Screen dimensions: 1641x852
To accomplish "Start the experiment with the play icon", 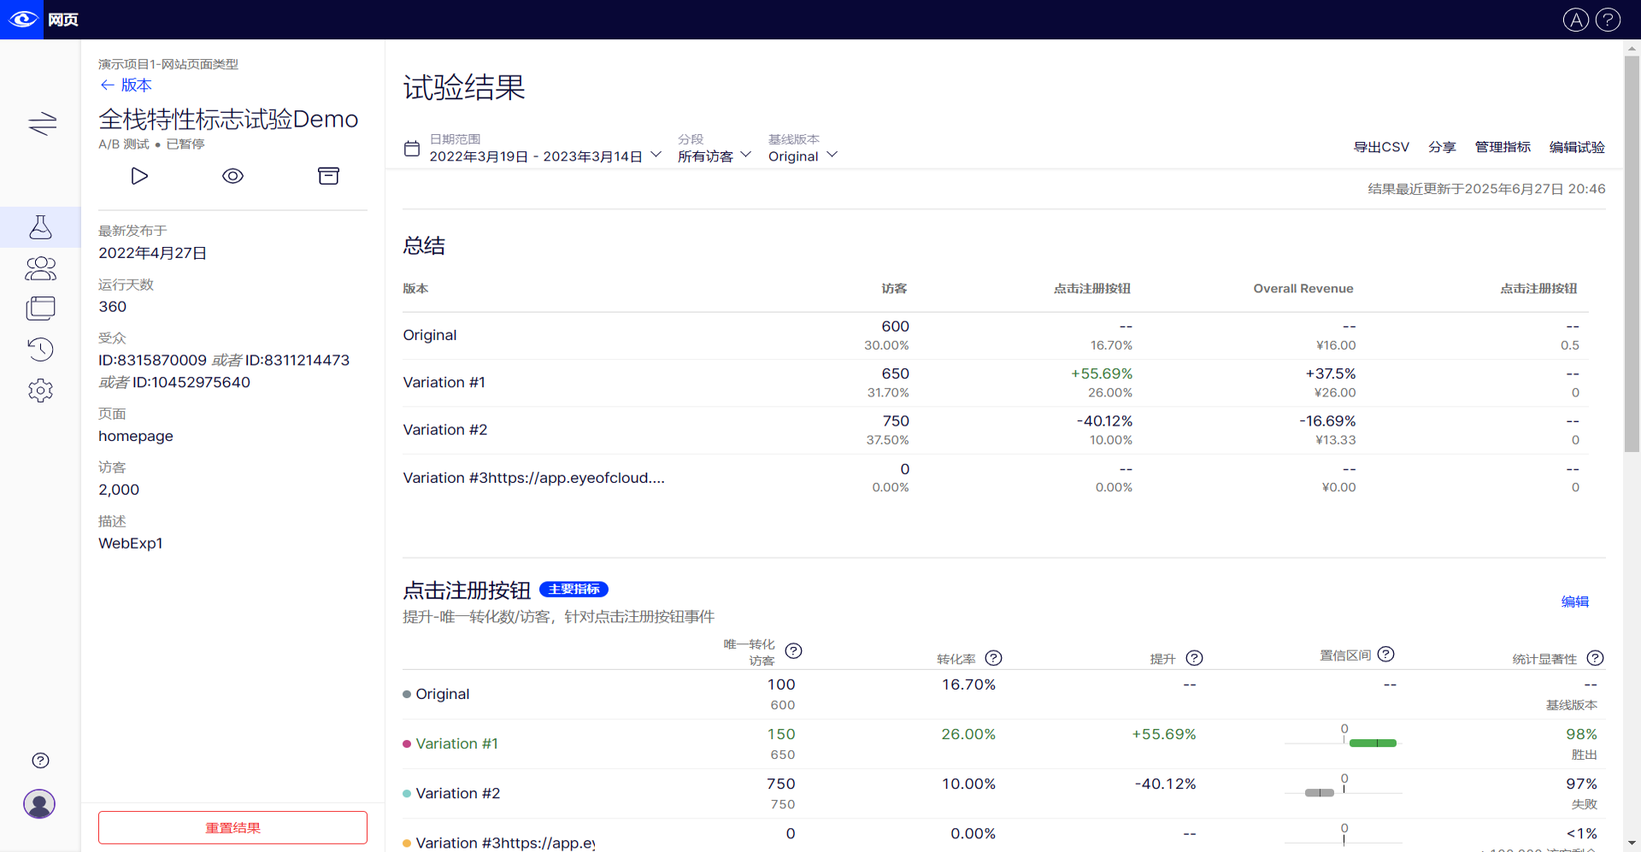I will pyautogui.click(x=139, y=176).
